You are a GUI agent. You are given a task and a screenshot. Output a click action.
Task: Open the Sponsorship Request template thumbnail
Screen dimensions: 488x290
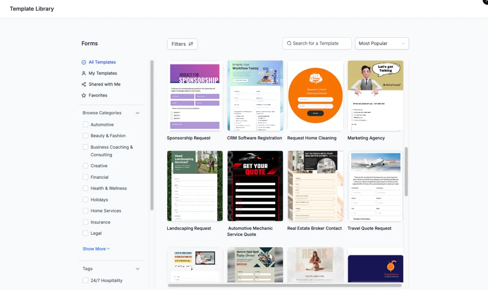(195, 96)
